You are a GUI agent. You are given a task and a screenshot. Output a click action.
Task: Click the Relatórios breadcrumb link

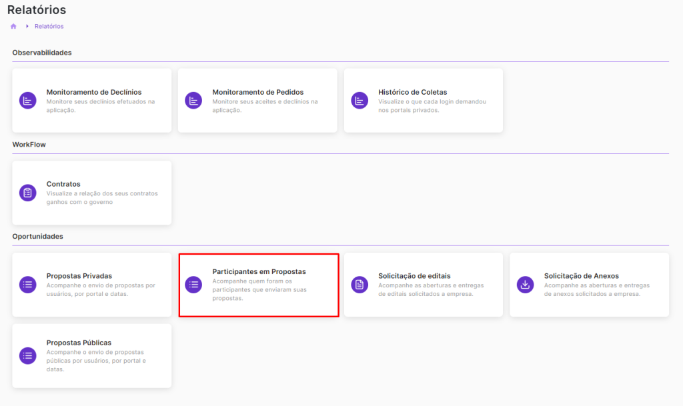(49, 26)
